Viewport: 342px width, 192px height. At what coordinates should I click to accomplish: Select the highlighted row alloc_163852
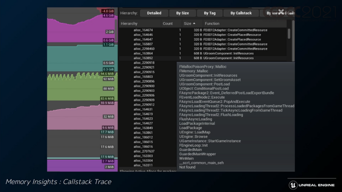click(x=203, y=58)
